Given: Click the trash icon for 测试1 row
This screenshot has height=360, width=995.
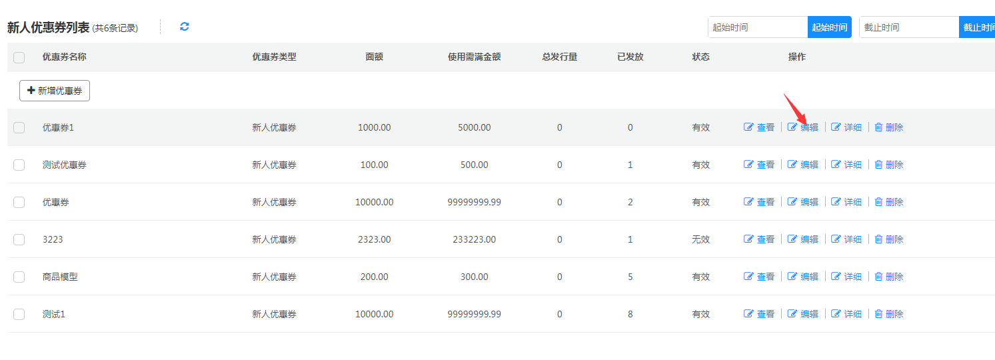Looking at the screenshot, I should point(878,314).
